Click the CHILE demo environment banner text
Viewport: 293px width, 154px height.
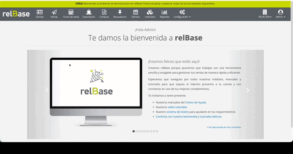click(x=145, y=4)
